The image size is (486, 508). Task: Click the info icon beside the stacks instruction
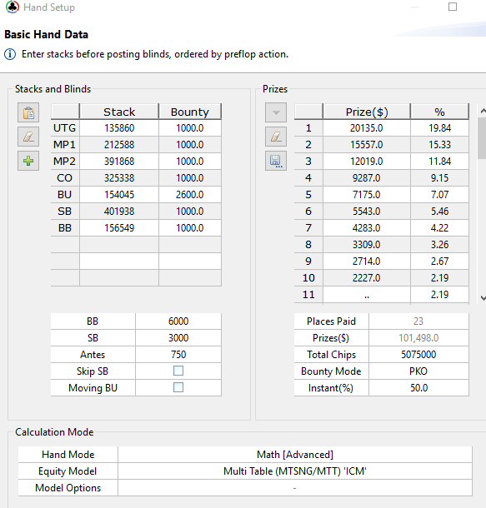pyautogui.click(x=10, y=54)
